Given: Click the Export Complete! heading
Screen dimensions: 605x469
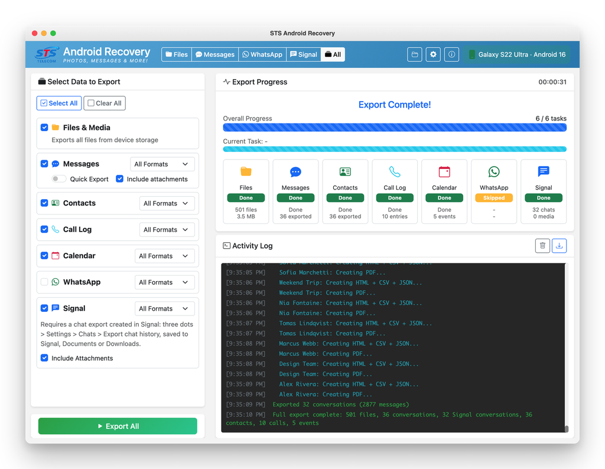Looking at the screenshot, I should click(394, 105).
